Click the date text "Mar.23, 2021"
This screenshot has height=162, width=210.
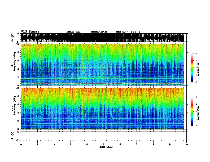(x=74, y=32)
